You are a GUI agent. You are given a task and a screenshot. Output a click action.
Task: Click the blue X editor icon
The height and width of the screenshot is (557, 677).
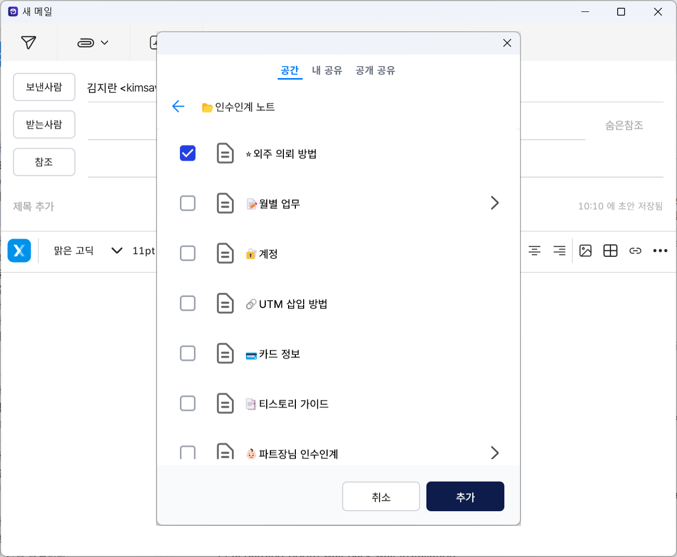[19, 251]
